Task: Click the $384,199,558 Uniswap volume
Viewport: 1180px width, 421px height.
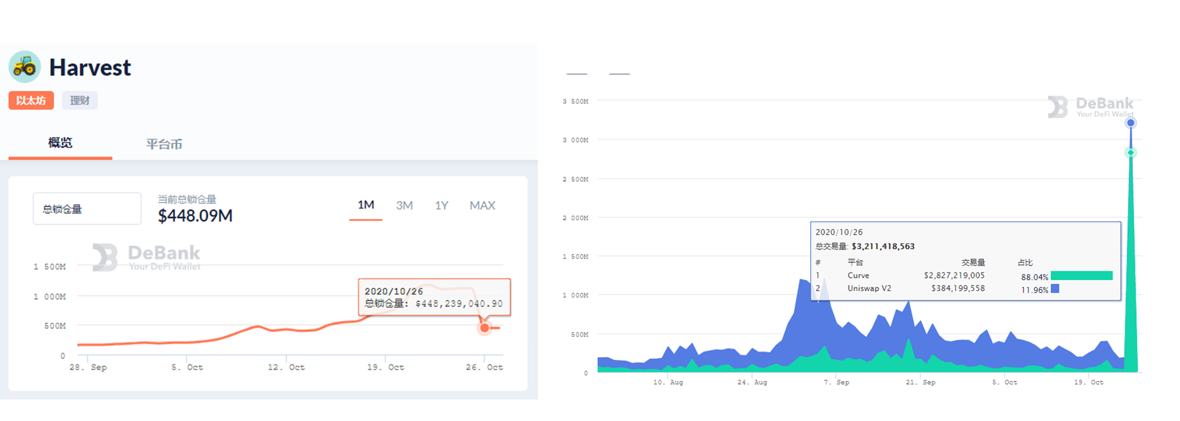Action: (x=958, y=288)
